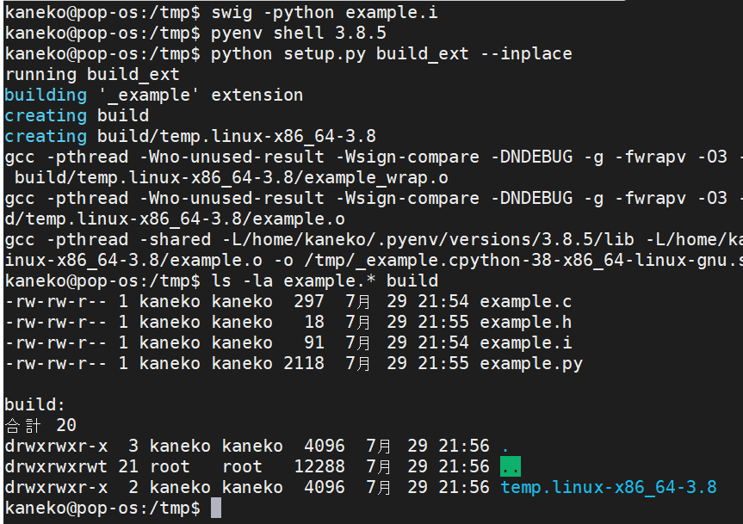This screenshot has width=743, height=524.
Task: Click the highlighted '..' parent directory entry
Action: [x=511, y=467]
